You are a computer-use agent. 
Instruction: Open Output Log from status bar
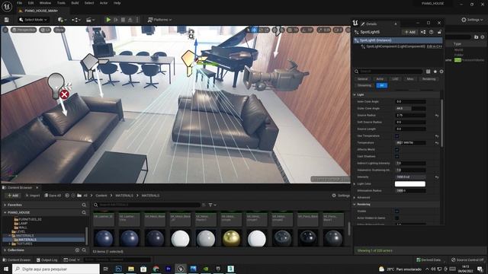[47, 260]
